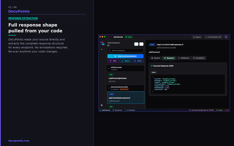Click the POST badge in the selected endpoint row

pyautogui.click(x=112, y=94)
